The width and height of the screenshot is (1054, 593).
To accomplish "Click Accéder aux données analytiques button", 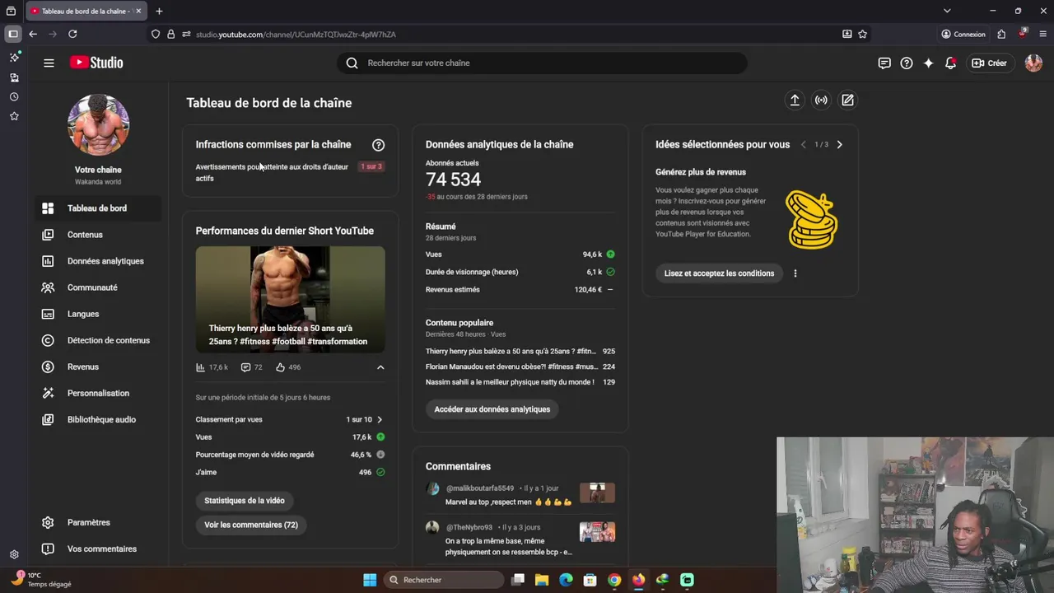I will click(x=492, y=409).
